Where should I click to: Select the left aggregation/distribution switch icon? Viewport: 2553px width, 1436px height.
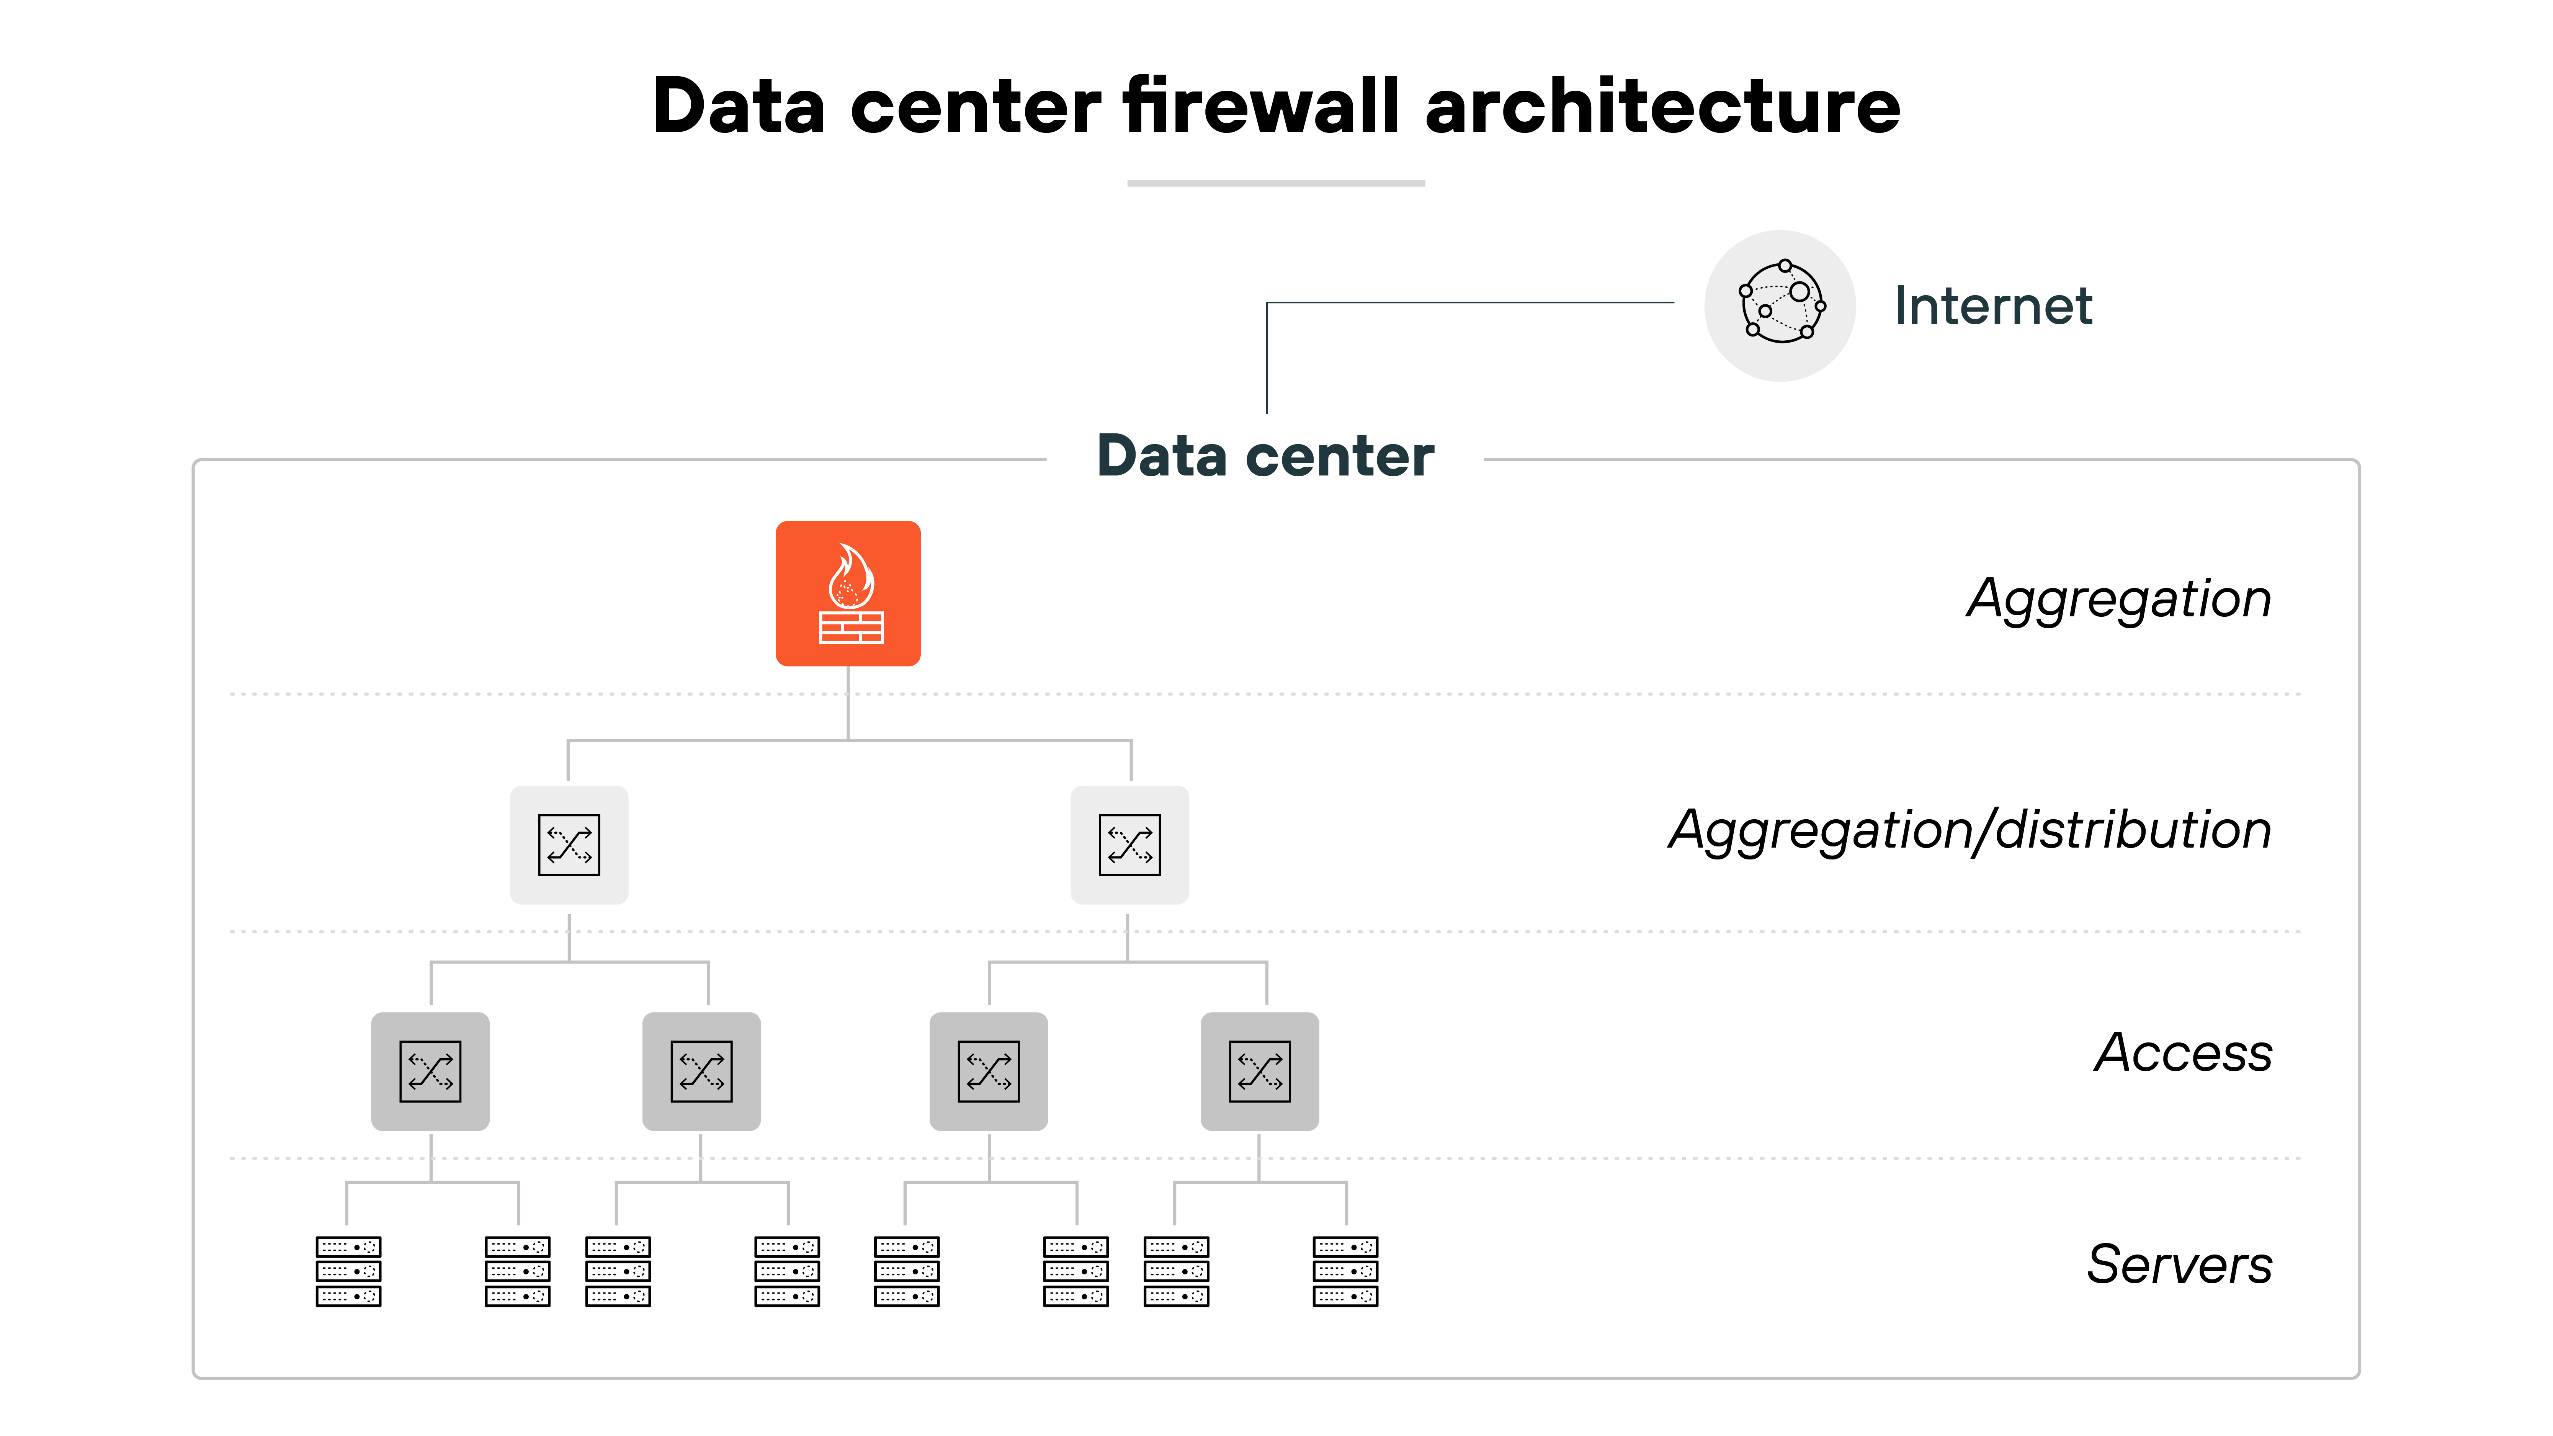point(569,845)
